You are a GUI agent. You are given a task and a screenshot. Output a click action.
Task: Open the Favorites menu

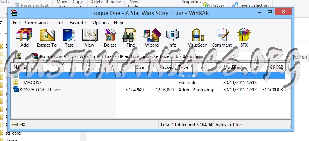coord(78,23)
